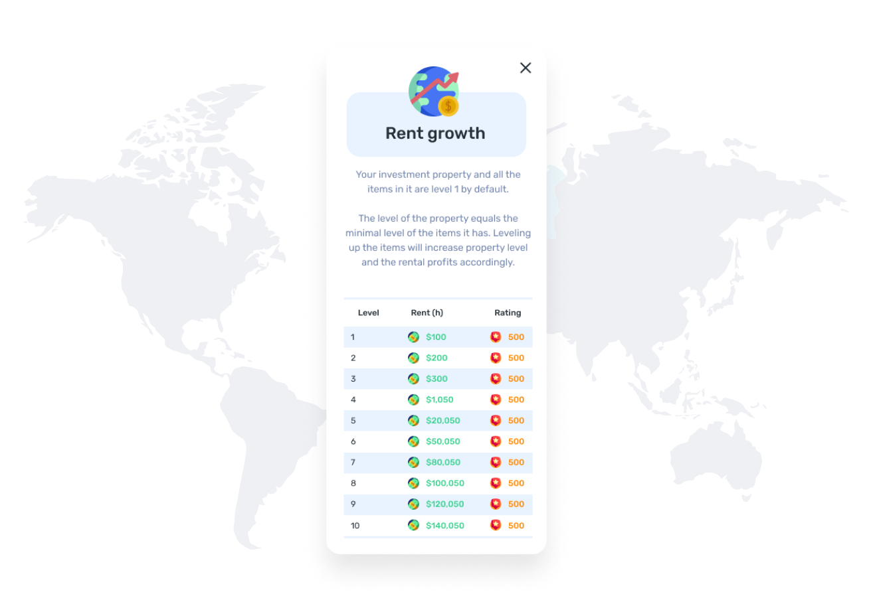
Task: Click the Level column header
Action: 368,313
